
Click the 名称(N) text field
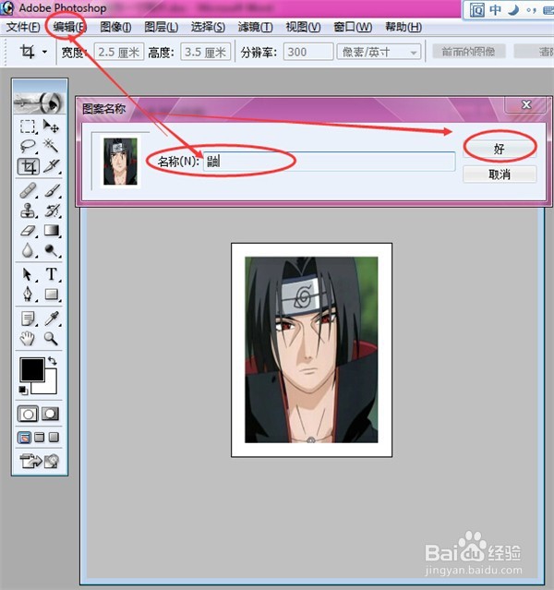[330, 162]
